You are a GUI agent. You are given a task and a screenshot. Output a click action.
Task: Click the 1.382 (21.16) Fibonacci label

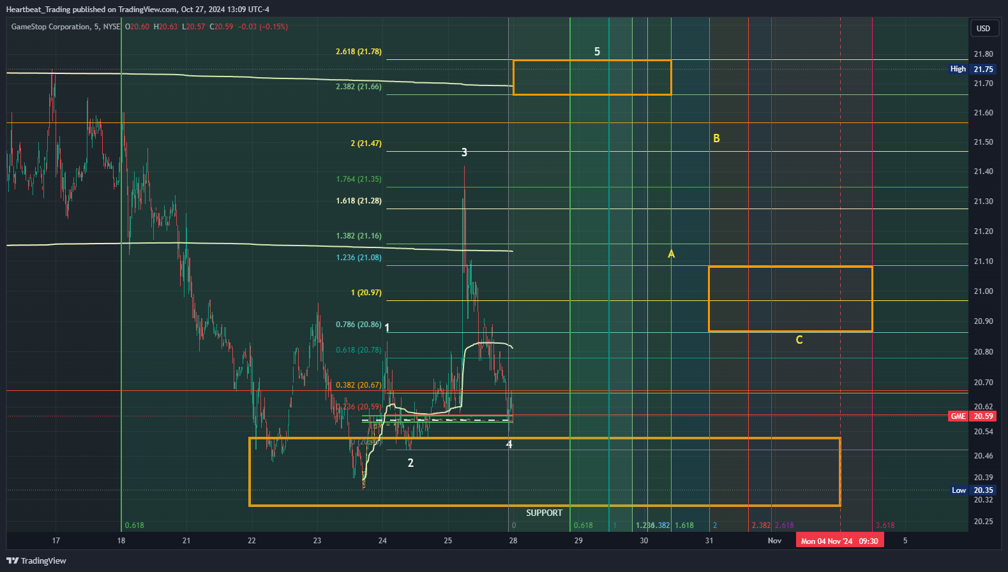pyautogui.click(x=359, y=236)
